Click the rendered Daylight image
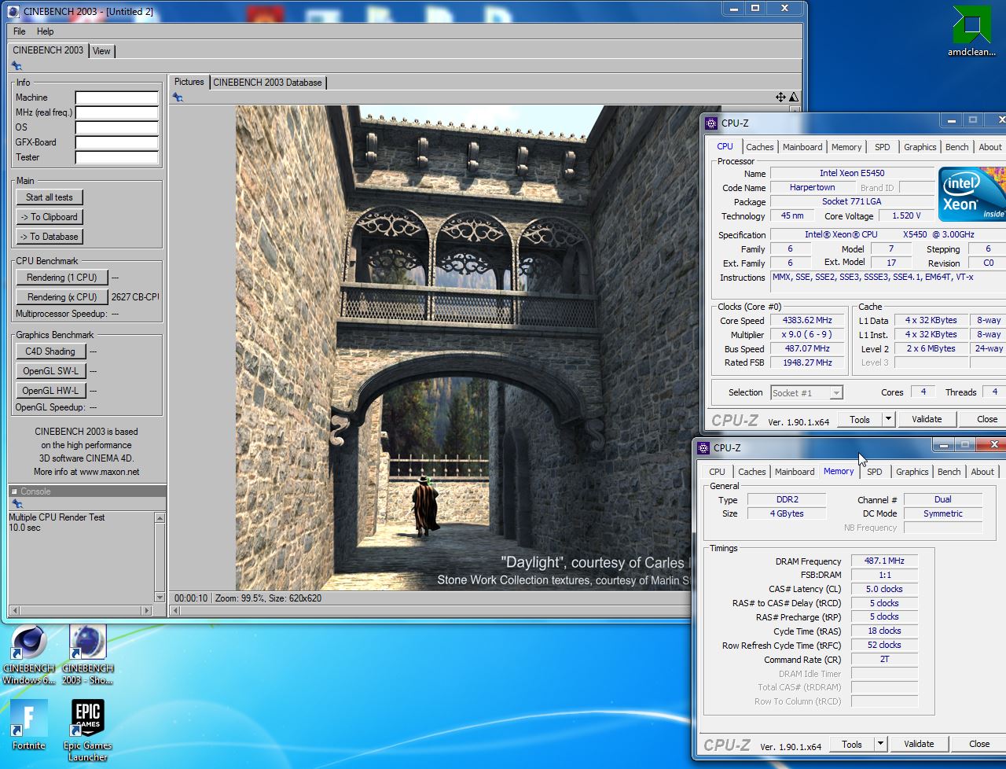The image size is (1006, 769). [464, 348]
